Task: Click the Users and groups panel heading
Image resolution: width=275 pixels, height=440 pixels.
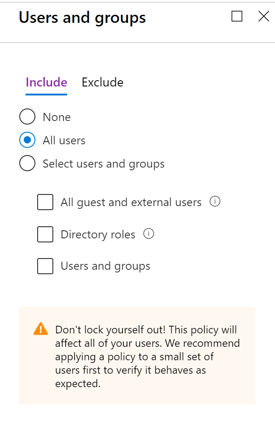Action: pos(82,18)
